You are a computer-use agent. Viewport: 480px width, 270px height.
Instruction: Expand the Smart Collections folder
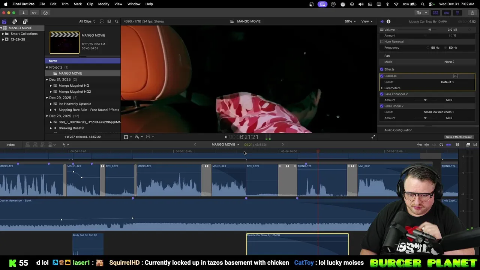coord(3,34)
